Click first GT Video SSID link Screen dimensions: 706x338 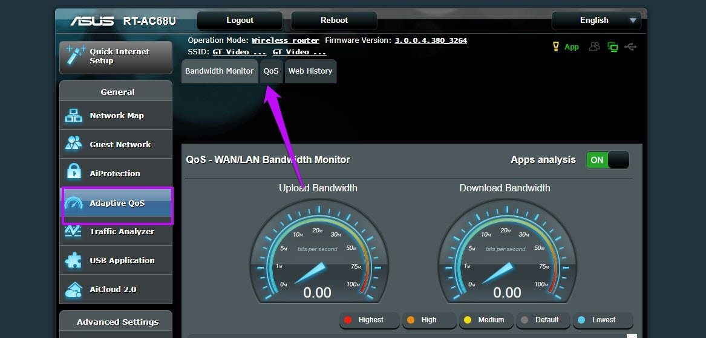tap(240, 52)
